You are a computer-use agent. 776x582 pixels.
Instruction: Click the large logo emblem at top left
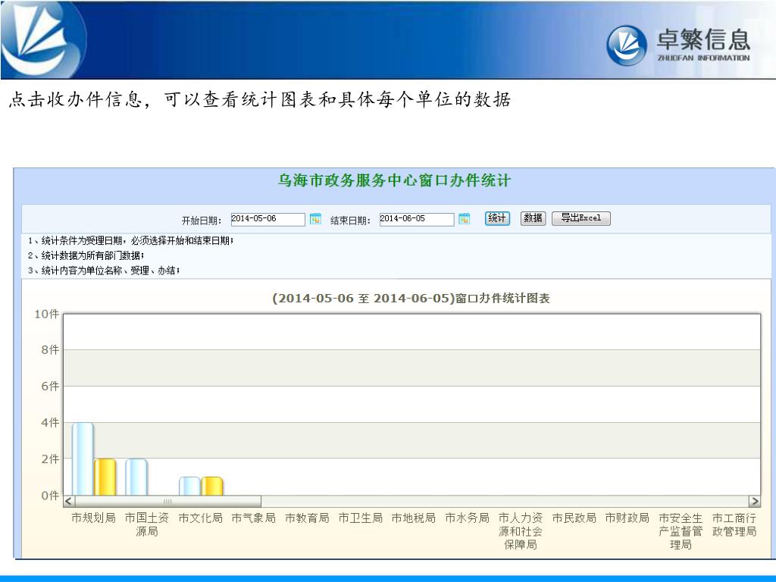coord(42,40)
